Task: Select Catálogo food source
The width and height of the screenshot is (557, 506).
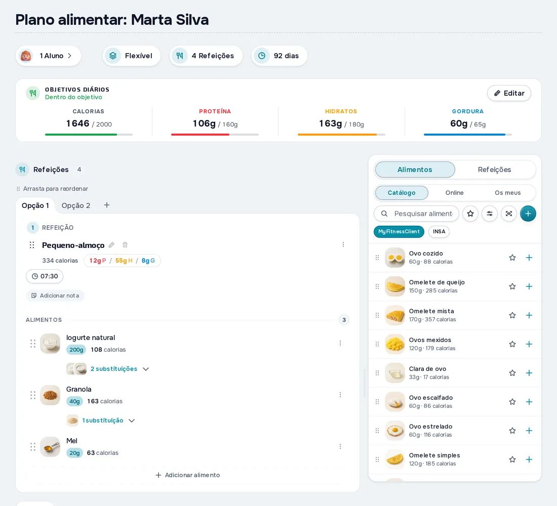Action: tap(402, 192)
